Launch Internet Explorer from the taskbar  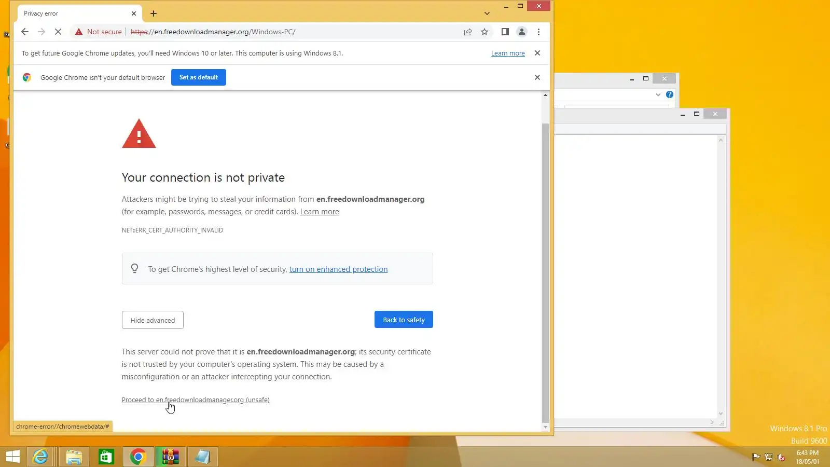[40, 457]
